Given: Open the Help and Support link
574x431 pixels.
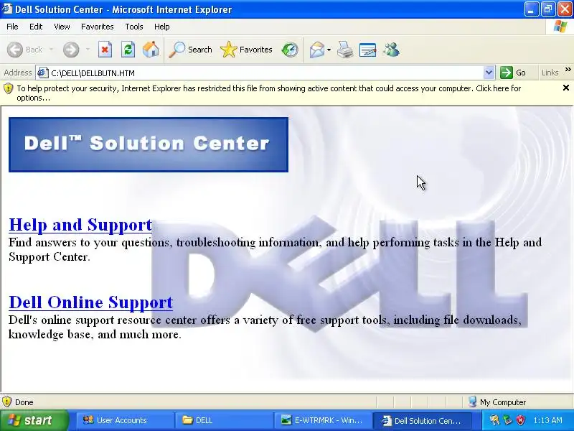Looking at the screenshot, I should coord(80,225).
